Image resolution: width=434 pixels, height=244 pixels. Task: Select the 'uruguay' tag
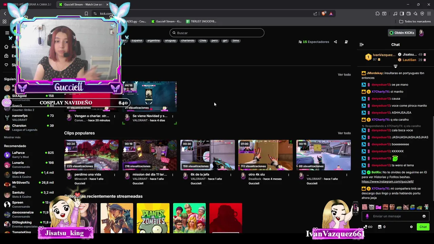coord(170,40)
